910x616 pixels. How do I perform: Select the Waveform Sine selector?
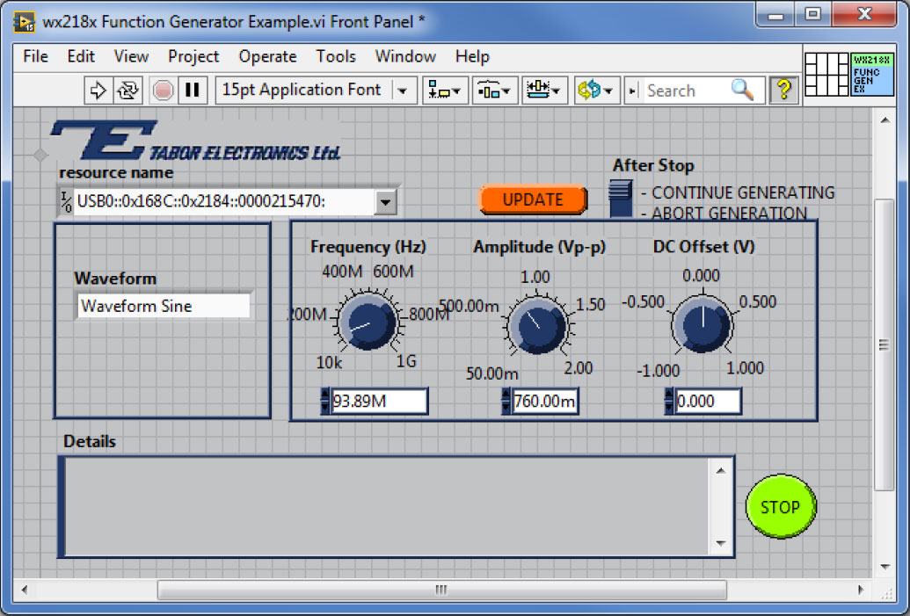pyautogui.click(x=164, y=306)
